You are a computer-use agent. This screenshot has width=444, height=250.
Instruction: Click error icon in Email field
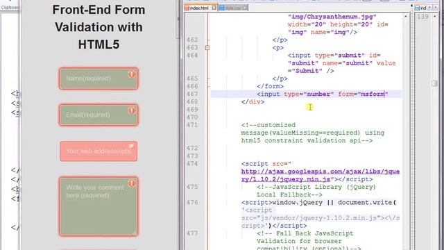click(x=131, y=110)
